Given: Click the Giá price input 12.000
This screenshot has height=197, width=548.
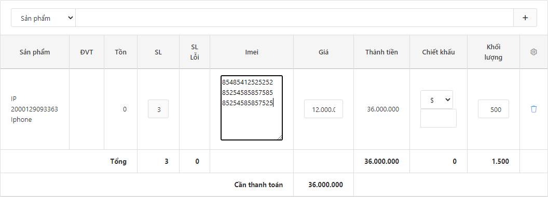Looking at the screenshot, I should point(323,109).
